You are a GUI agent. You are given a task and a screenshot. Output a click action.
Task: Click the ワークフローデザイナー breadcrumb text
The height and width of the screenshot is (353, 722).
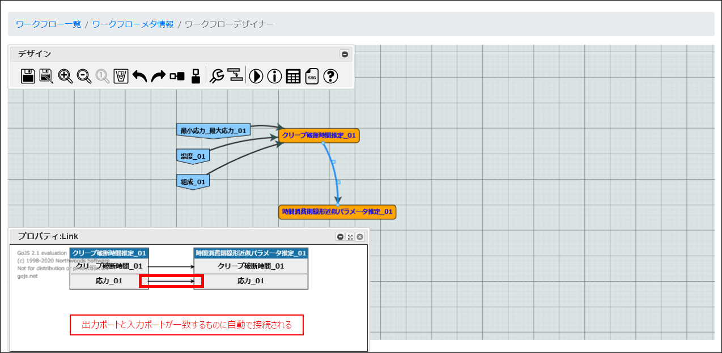point(230,24)
